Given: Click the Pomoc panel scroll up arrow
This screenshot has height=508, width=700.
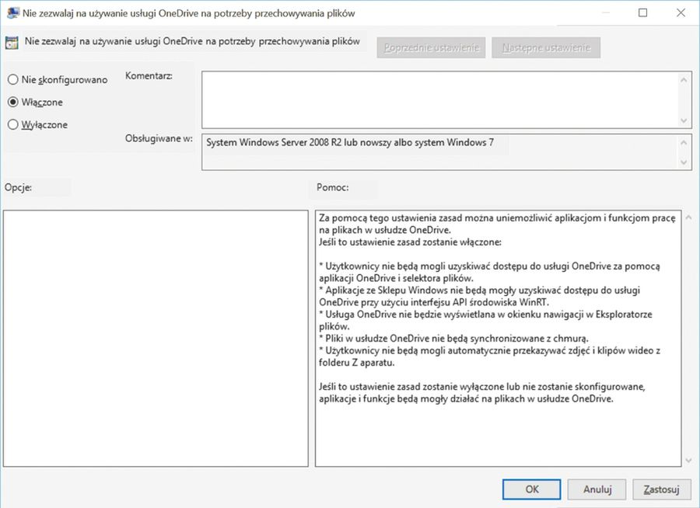Looking at the screenshot, I should (x=688, y=217).
